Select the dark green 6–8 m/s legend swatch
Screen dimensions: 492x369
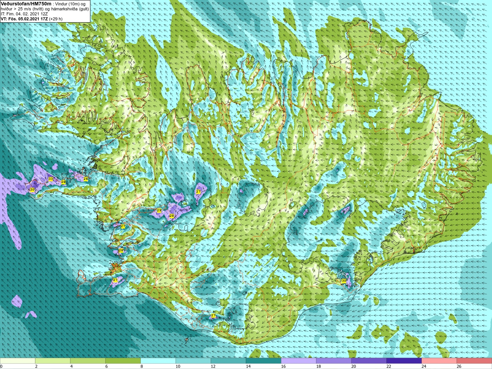click(123, 361)
